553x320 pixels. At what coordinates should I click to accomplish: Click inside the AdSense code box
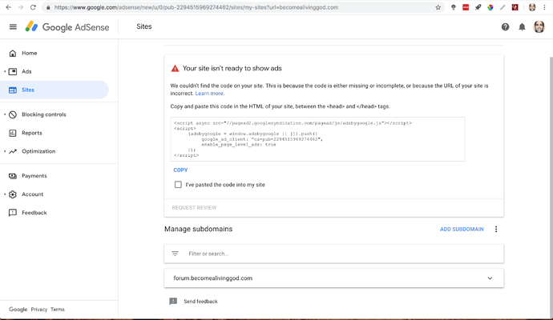click(317, 139)
